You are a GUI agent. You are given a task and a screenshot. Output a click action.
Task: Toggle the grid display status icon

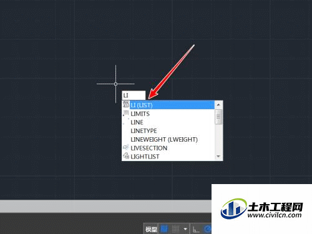click(164, 229)
